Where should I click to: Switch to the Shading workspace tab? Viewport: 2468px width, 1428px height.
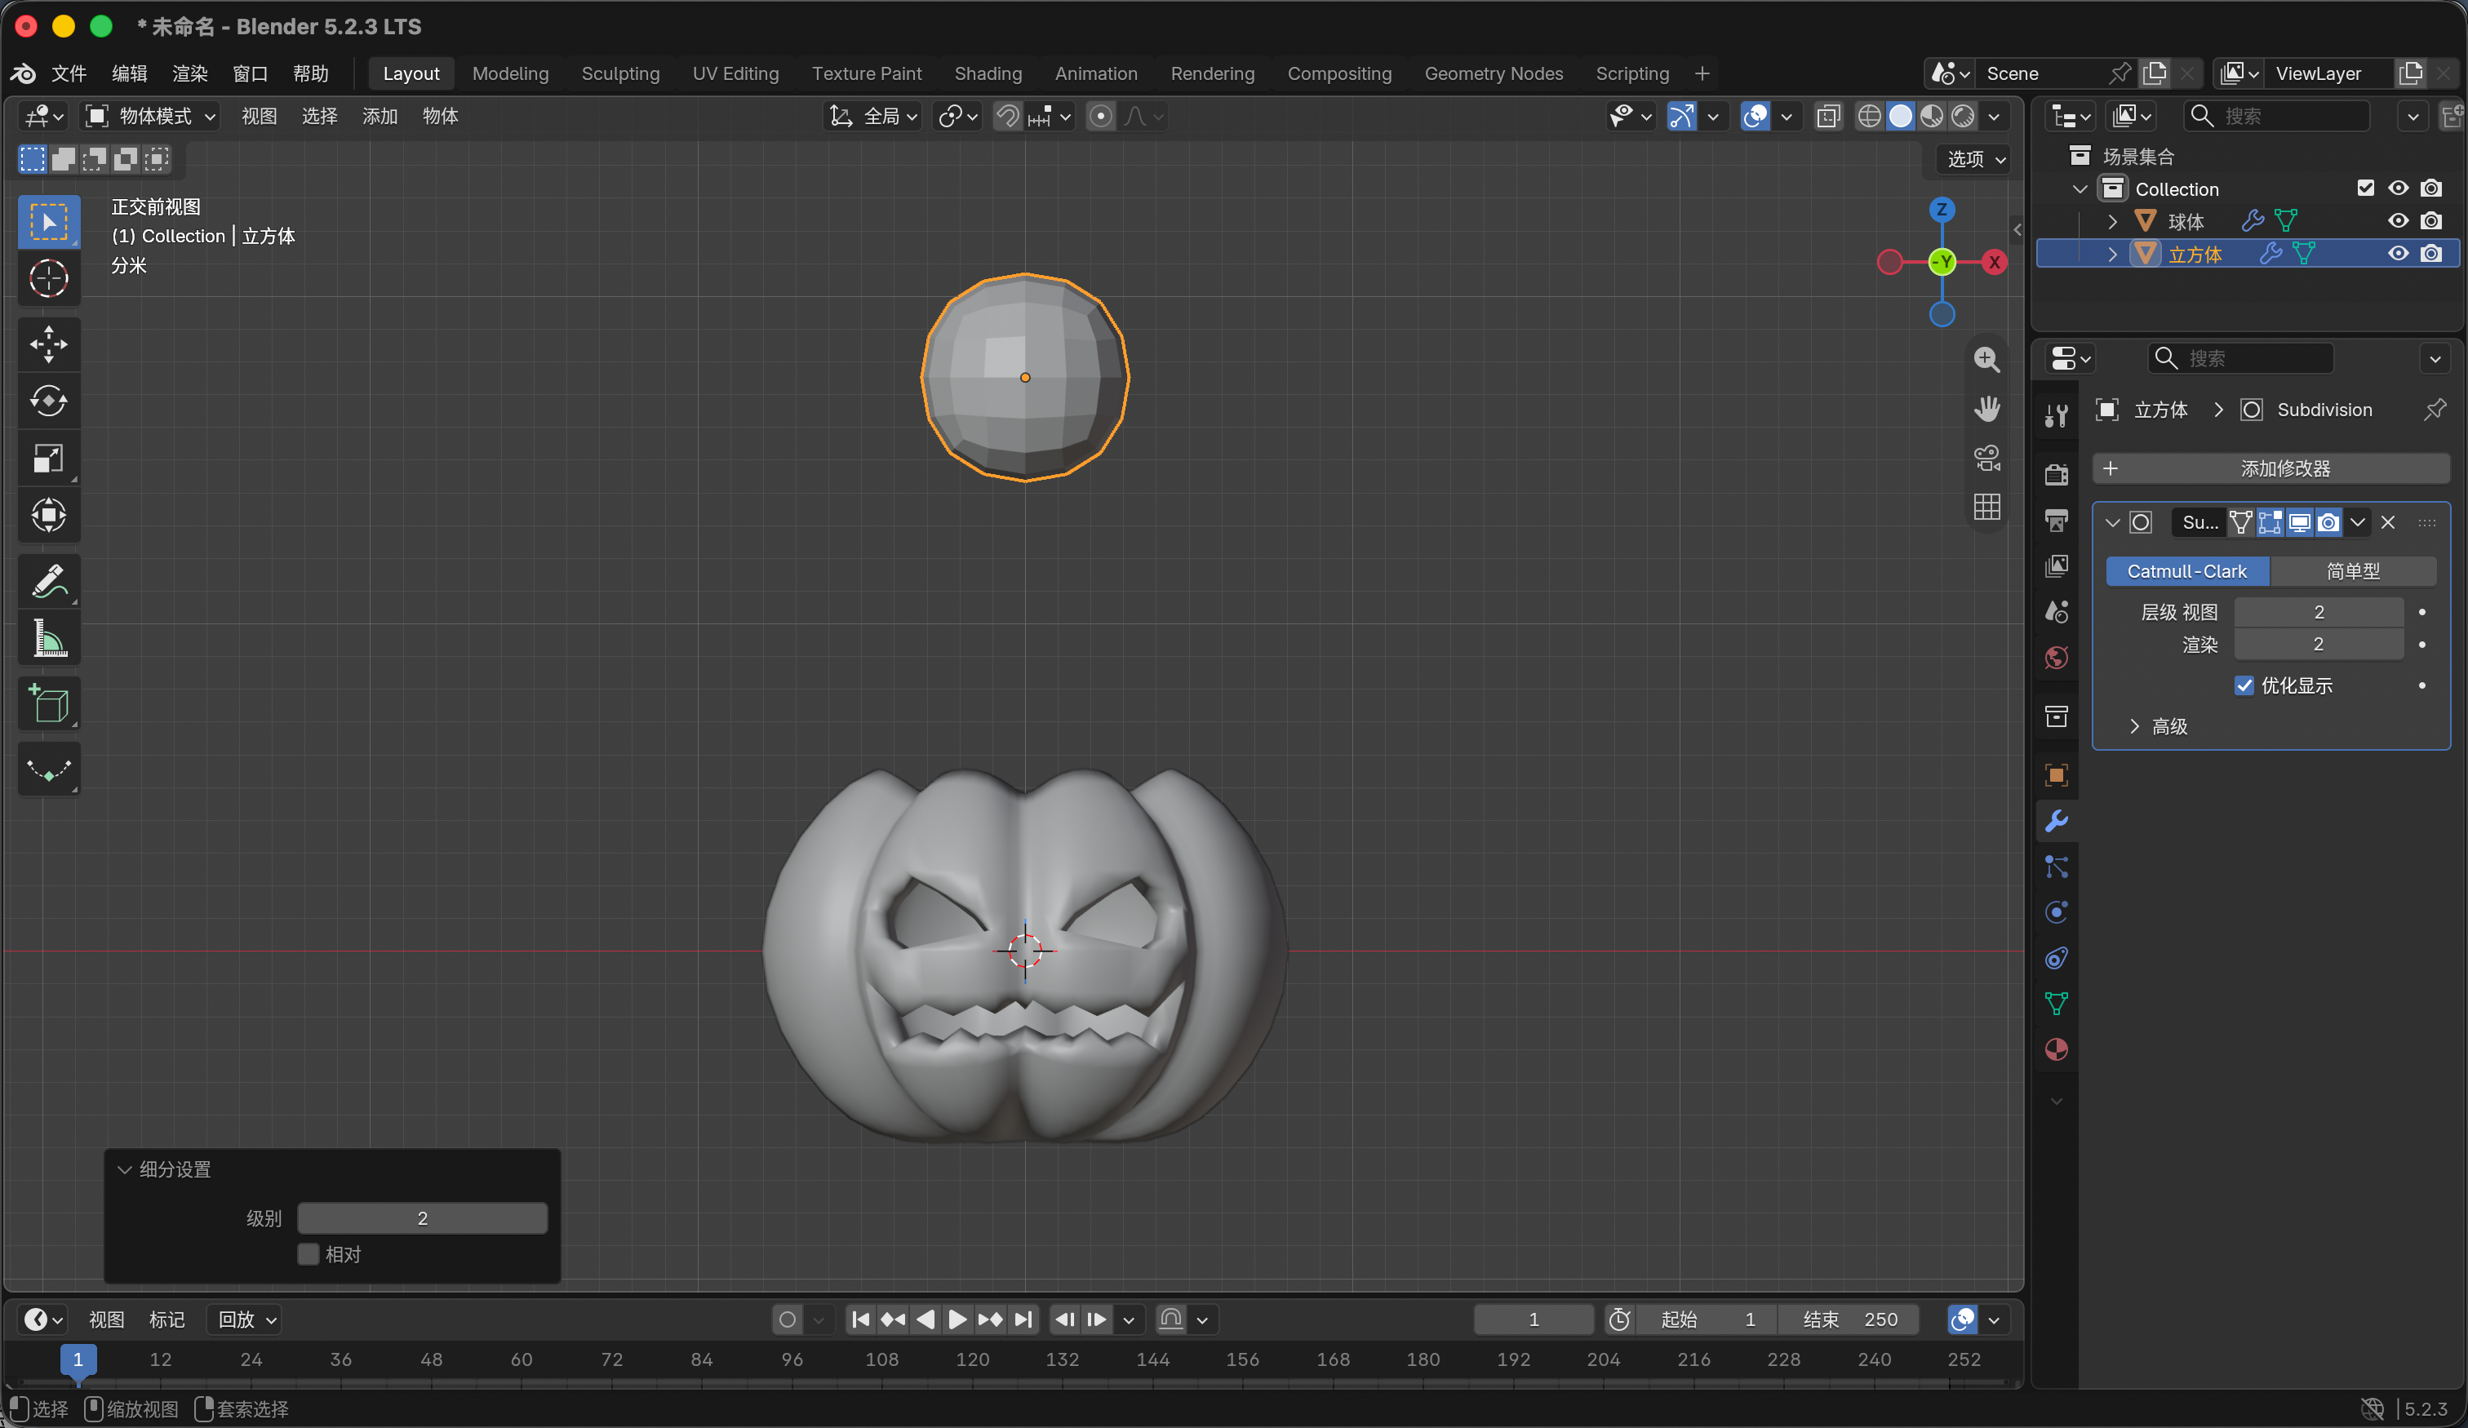(988, 73)
